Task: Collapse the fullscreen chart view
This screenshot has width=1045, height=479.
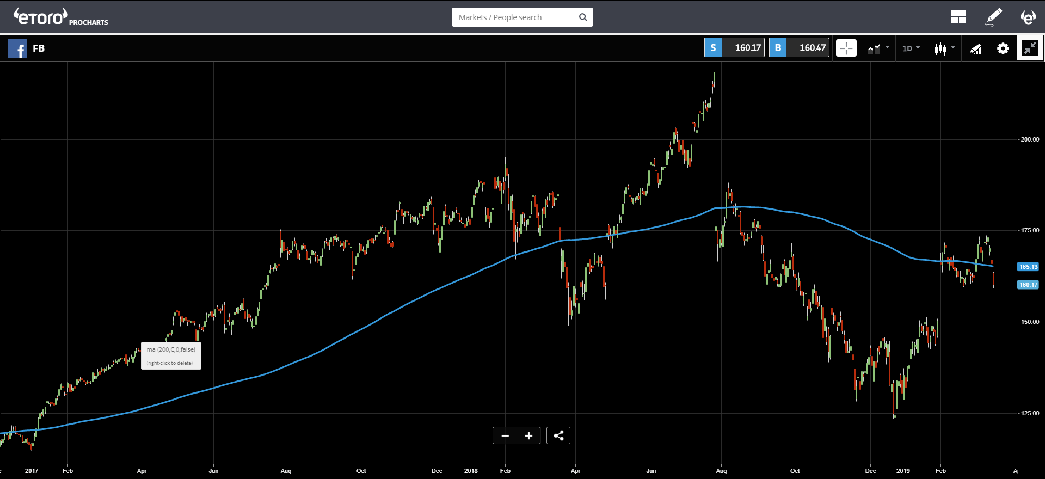Action: [1030, 48]
